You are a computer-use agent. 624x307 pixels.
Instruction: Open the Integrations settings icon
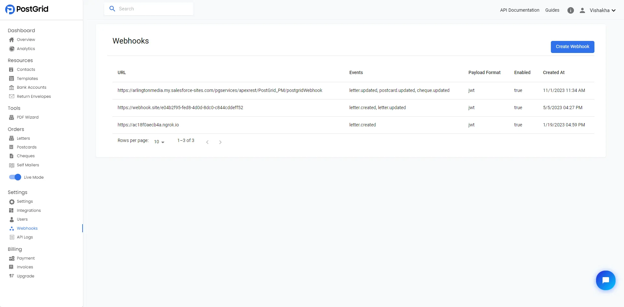[11, 210]
